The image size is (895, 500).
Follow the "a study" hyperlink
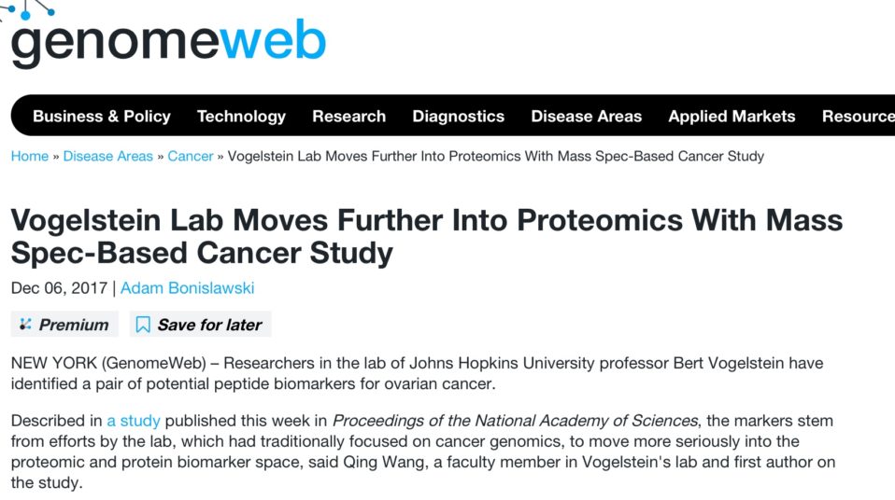pos(134,421)
